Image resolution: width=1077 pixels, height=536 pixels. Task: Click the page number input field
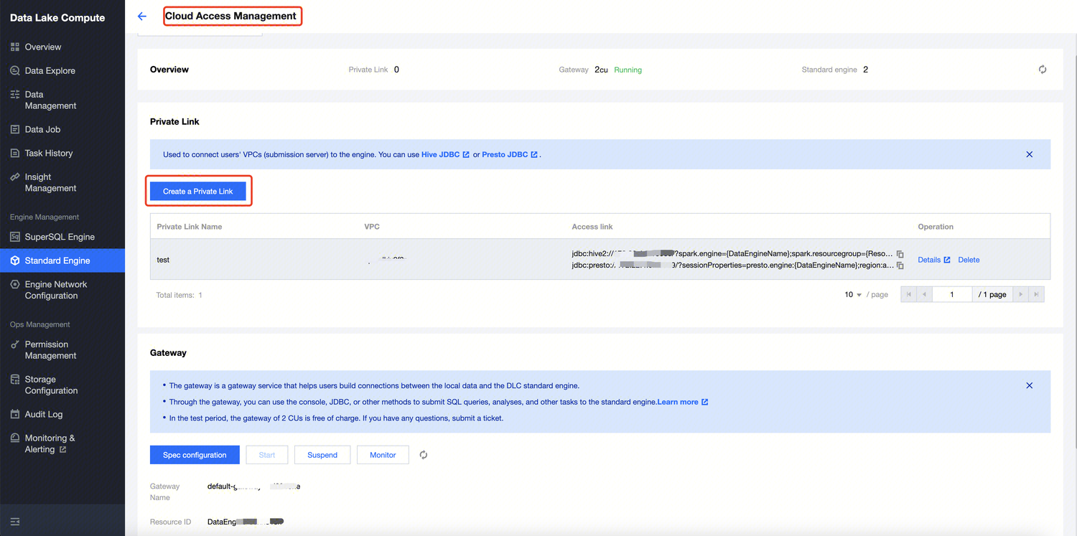(951, 295)
